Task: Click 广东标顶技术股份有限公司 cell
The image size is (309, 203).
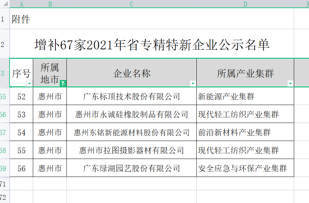Action: pos(132,96)
